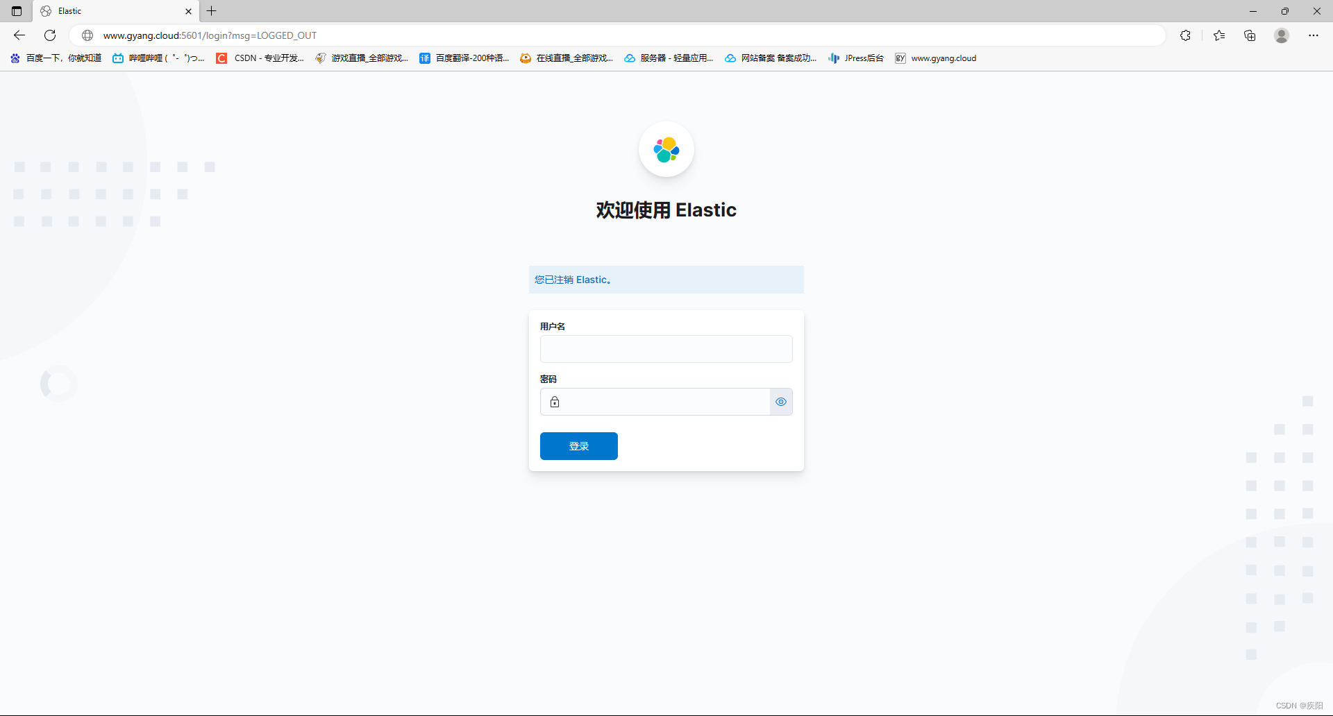1333x716 pixels.
Task: Click the browser back arrow
Action: 19,35
